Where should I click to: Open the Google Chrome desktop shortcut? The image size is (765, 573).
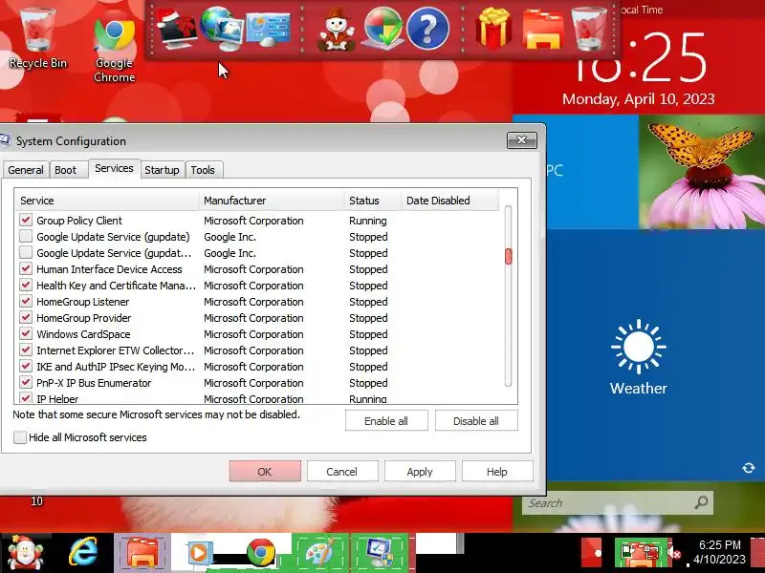(x=114, y=49)
